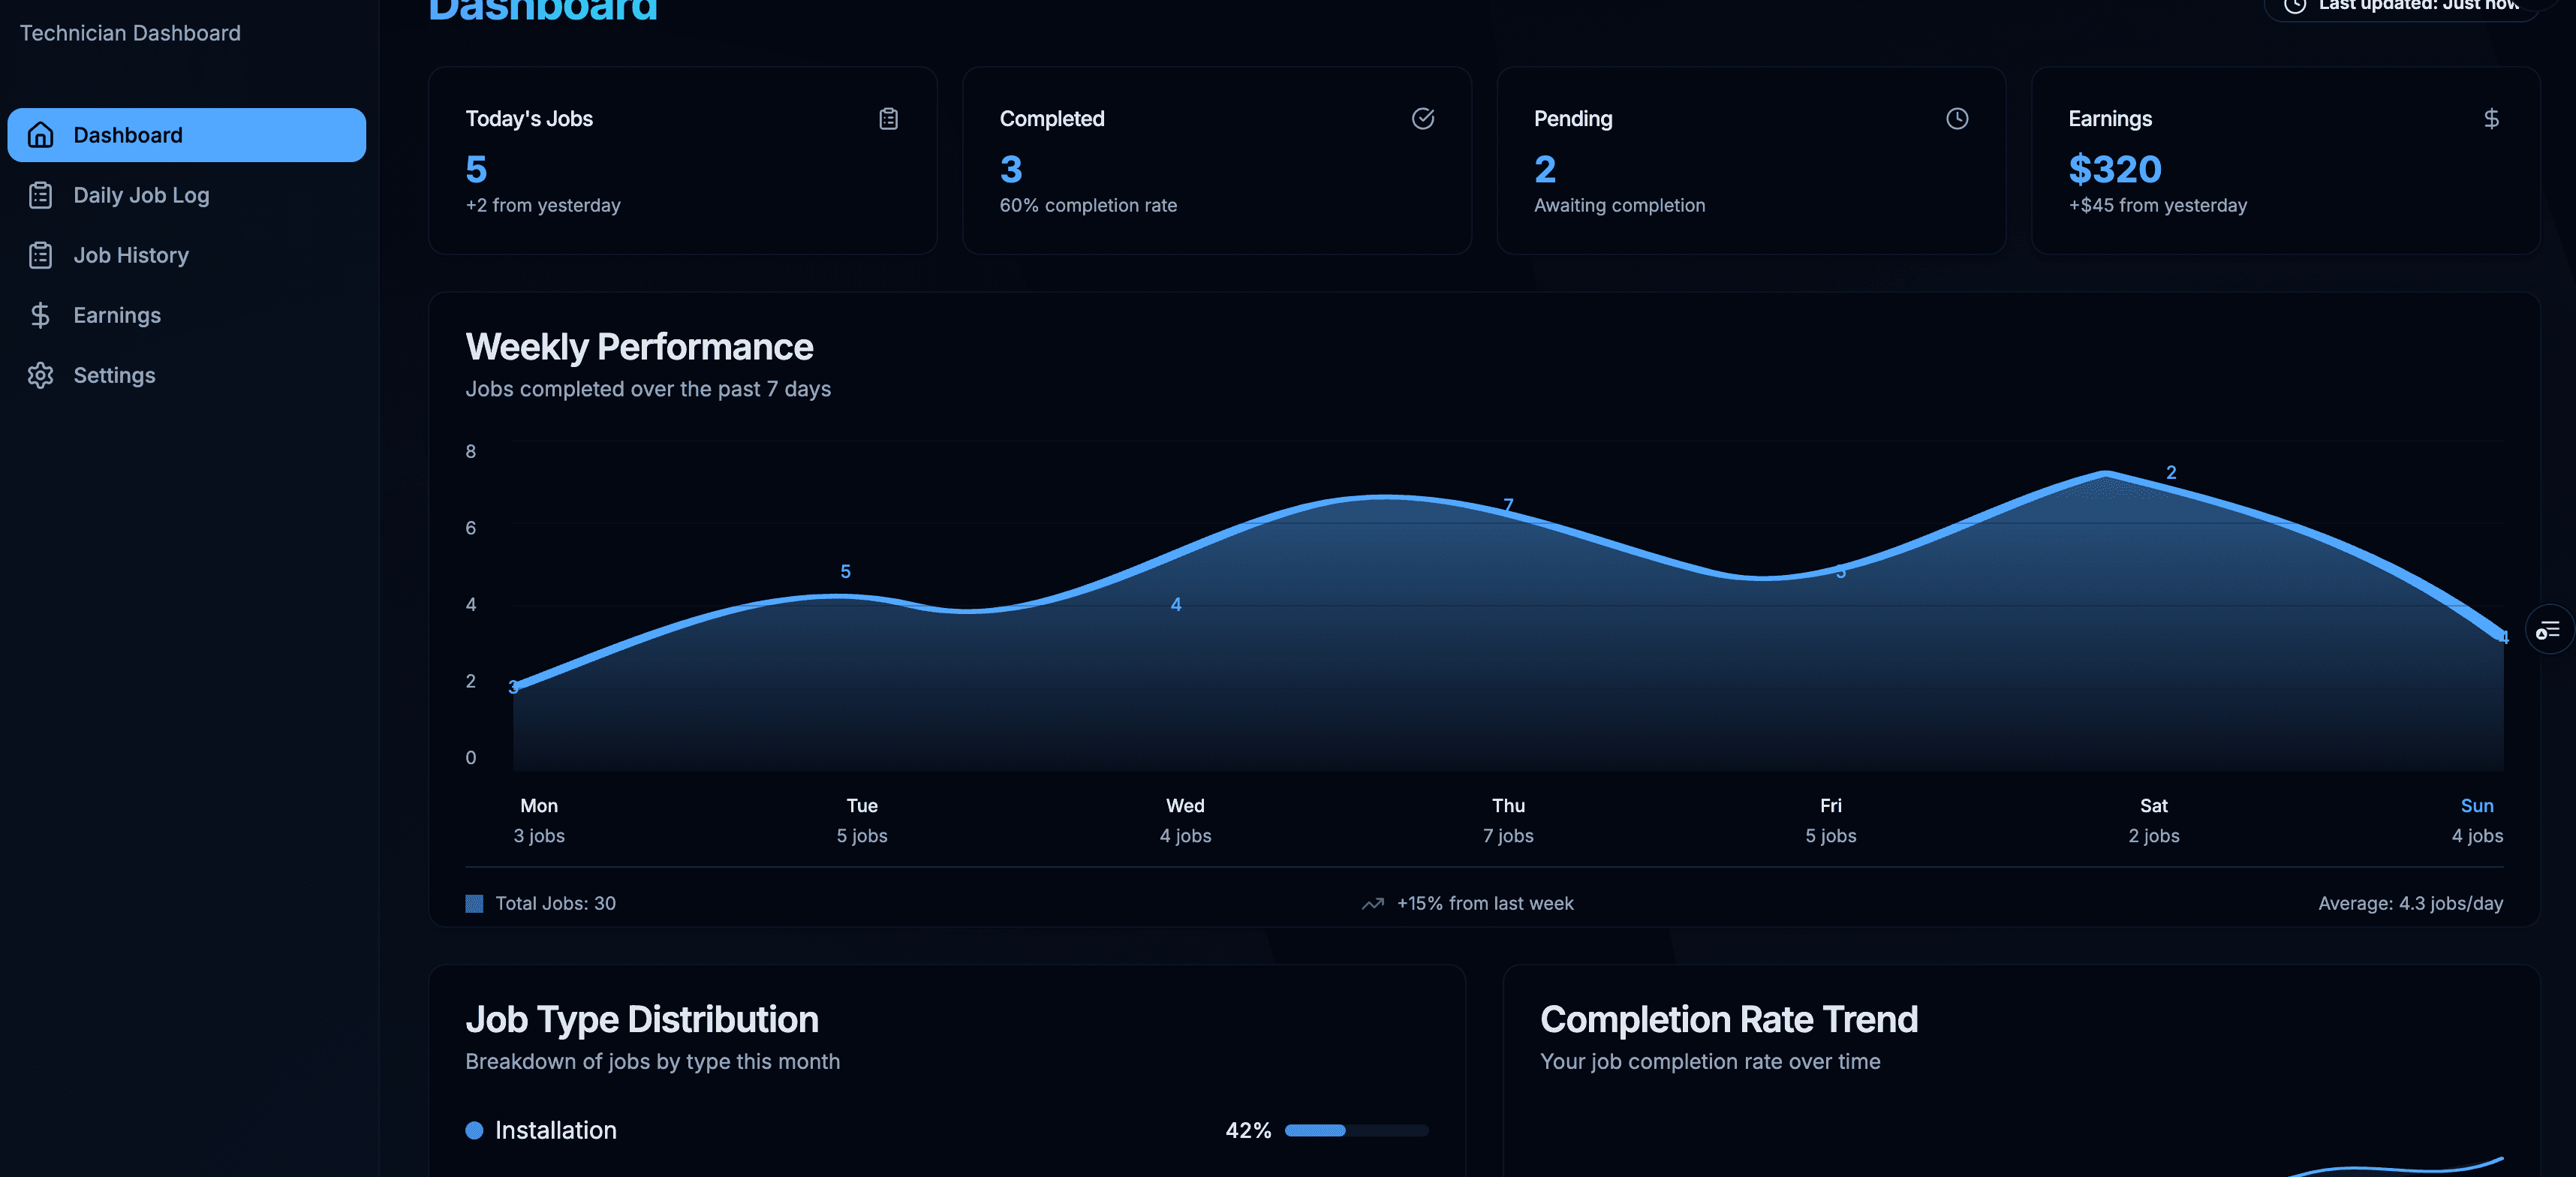2576x1177 pixels.
Task: Click the dollar sign icon beside Earnings in sidebar
Action: tap(41, 315)
